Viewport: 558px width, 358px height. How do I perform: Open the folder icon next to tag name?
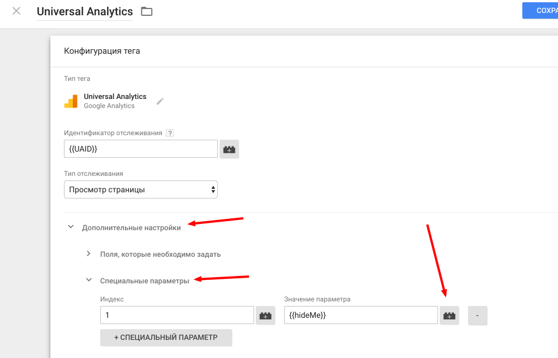pyautogui.click(x=147, y=11)
